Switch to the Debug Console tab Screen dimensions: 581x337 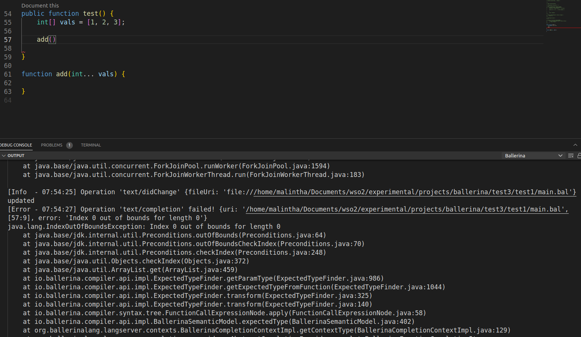[x=16, y=145]
